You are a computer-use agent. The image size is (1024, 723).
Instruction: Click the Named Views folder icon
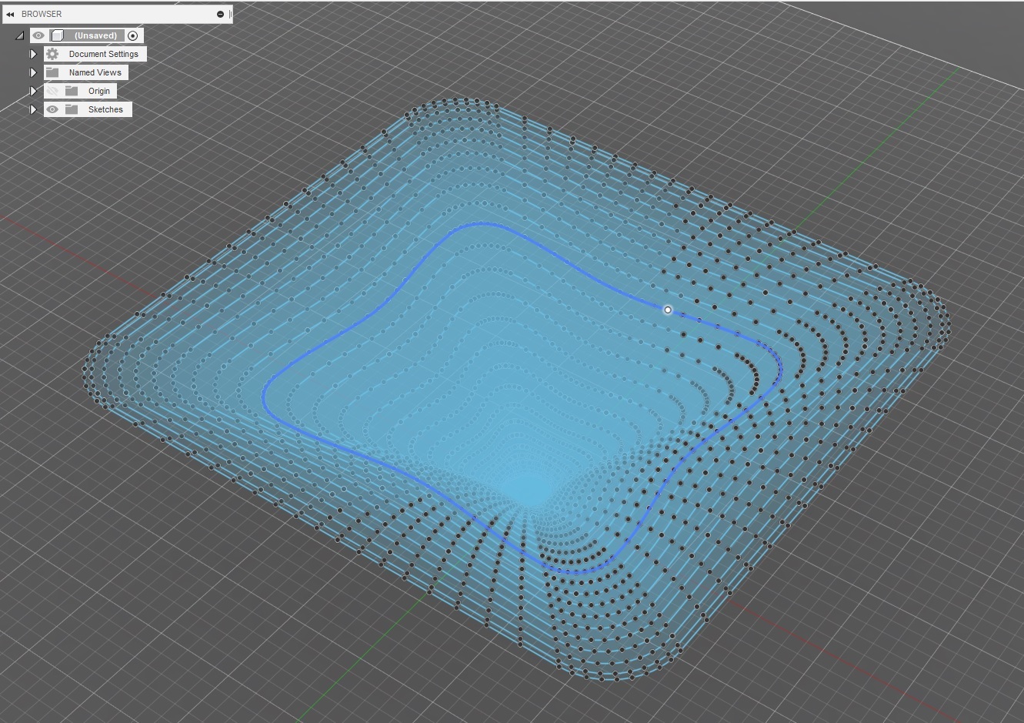tap(52, 72)
